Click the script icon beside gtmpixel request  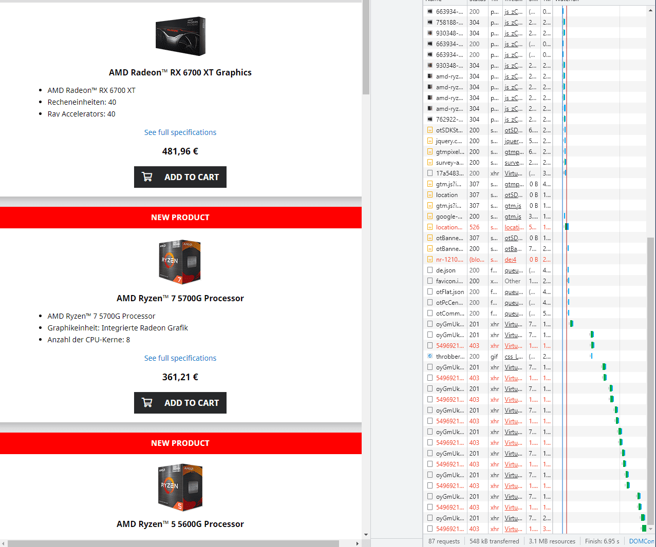(x=430, y=152)
